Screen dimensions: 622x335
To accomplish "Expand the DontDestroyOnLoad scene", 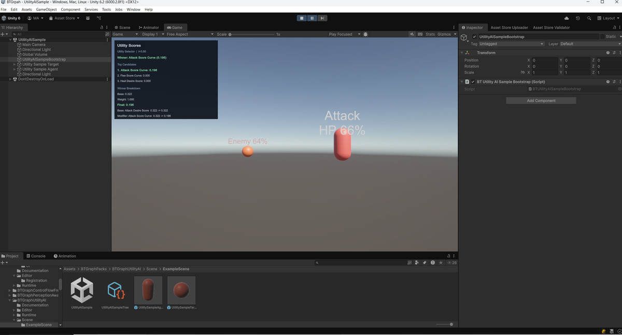I will click(10, 79).
